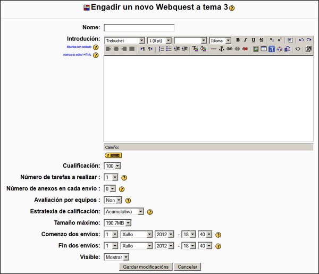Click the Gardar modificacións button
This screenshot has height=274, width=319.
[x=145, y=267]
